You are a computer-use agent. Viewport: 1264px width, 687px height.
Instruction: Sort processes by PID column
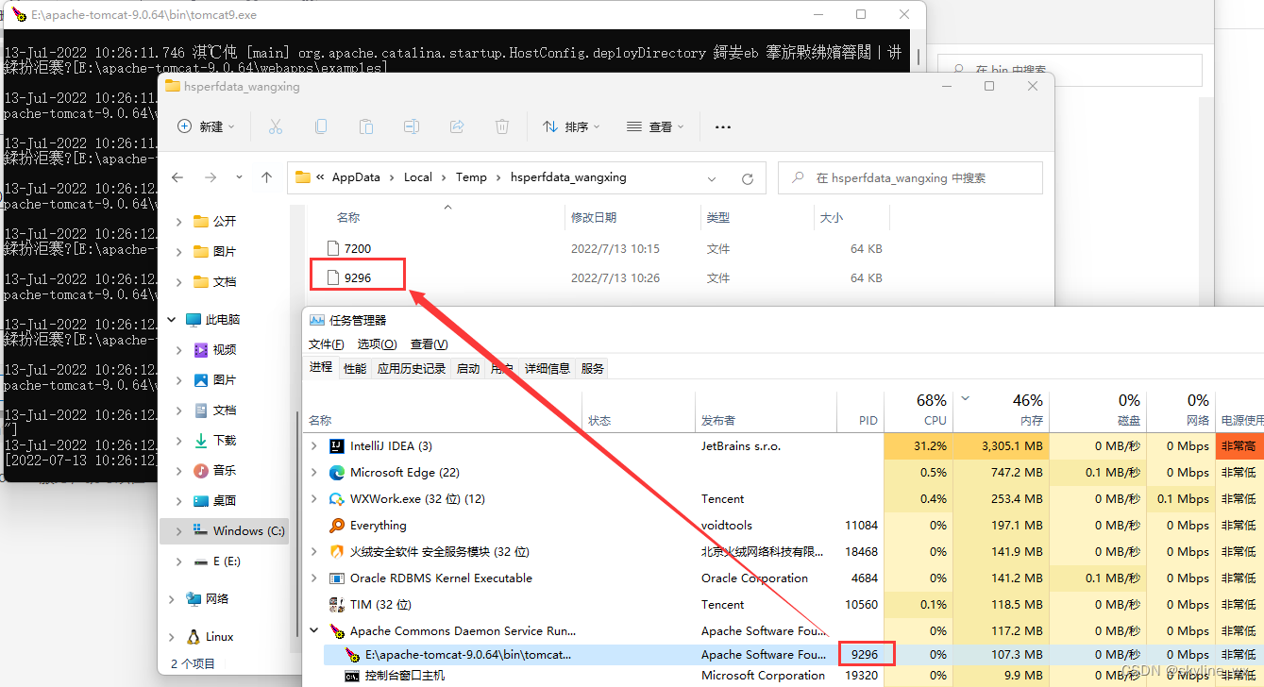[860, 411]
